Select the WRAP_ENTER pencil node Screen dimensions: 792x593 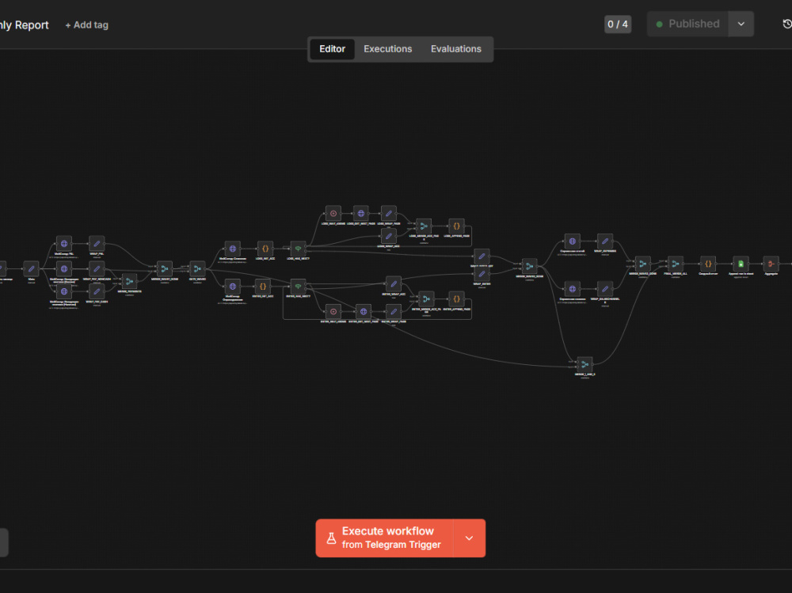482,274
